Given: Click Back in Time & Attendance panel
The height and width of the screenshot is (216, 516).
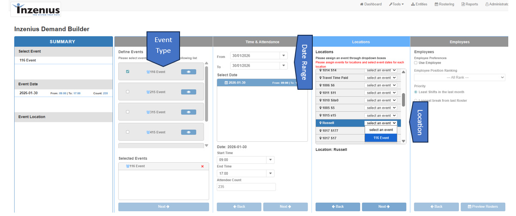Looking at the screenshot, I should pyautogui.click(x=239, y=207).
